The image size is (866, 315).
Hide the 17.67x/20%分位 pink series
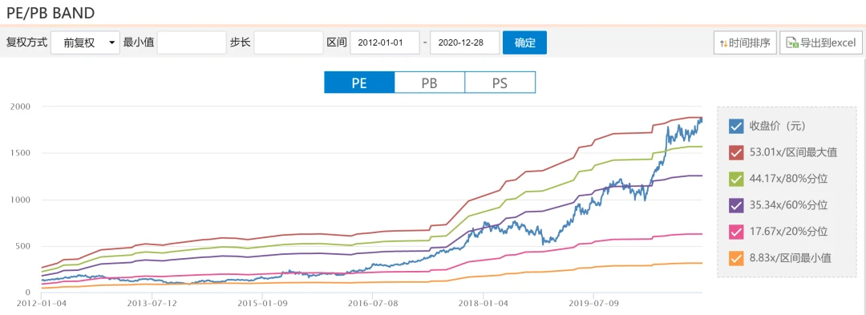[735, 232]
